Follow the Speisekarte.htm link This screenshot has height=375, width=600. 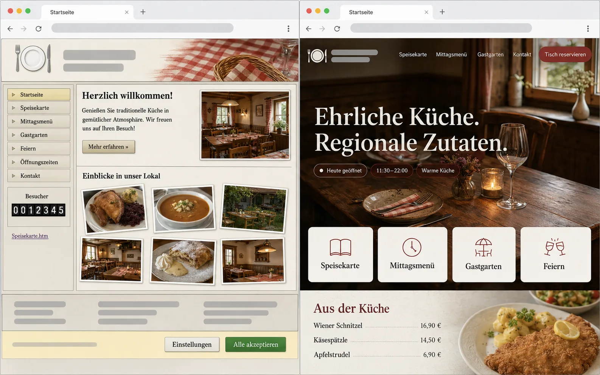[30, 236]
